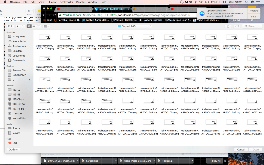The width and height of the screenshot is (264, 165).
Task: Select icon view in file dialog
Action: [x=30, y=26]
